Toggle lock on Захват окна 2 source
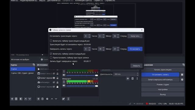Screen dimensions: 195x110 (58, 74)
